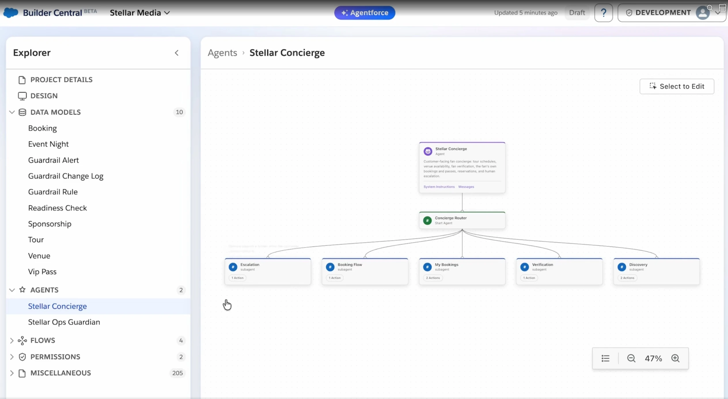Select the Tour data model
Viewport: 728px width, 399px height.
[98, 240]
